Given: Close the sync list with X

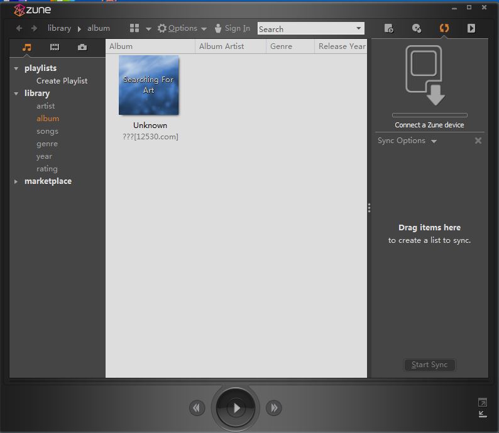Looking at the screenshot, I should click(478, 141).
